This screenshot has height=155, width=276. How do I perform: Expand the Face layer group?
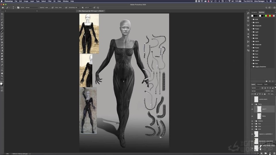tap(255, 124)
